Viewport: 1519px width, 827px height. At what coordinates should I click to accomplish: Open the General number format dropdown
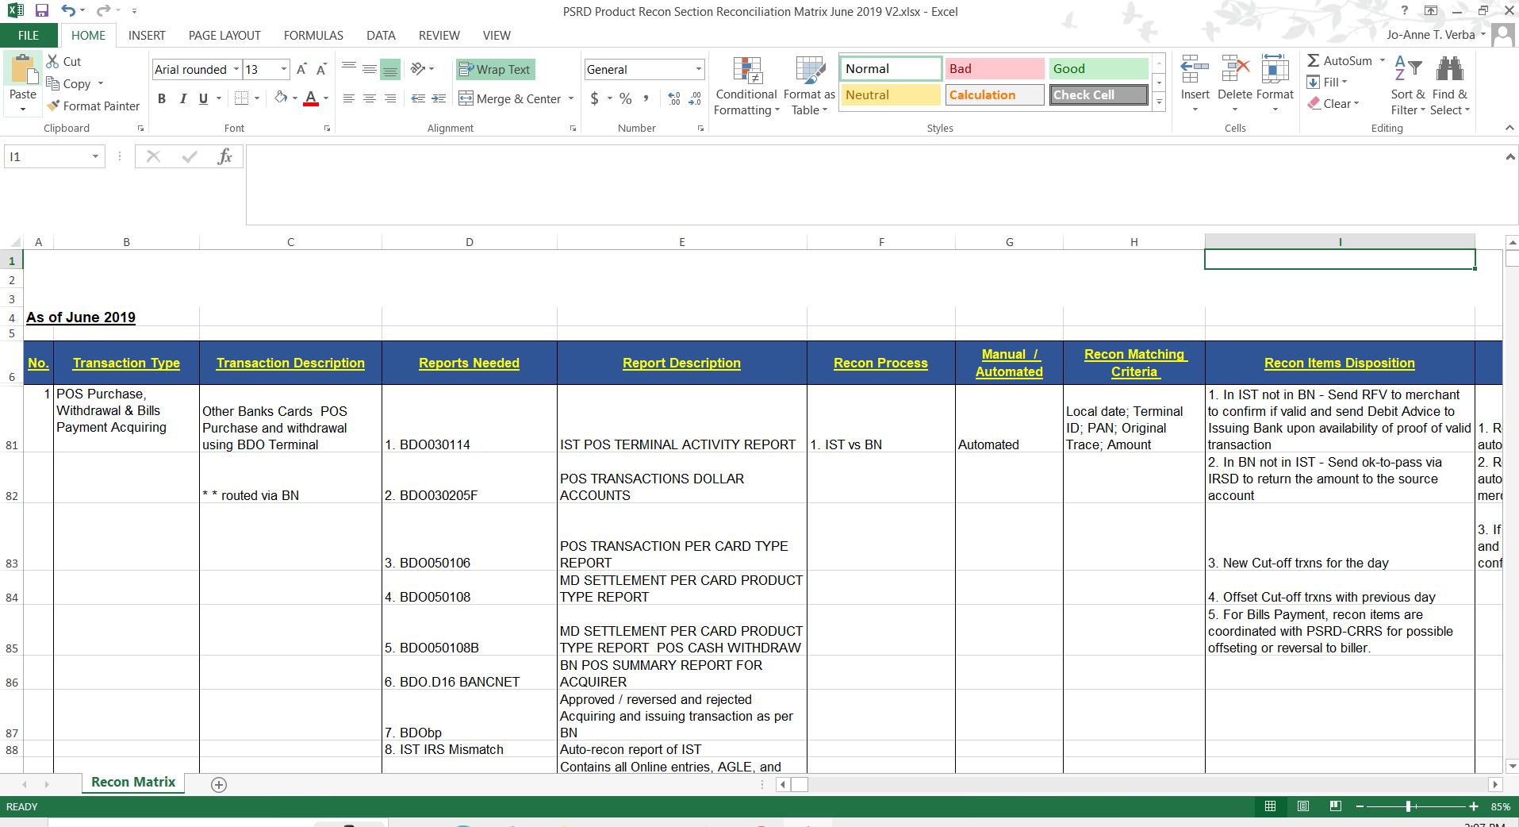[699, 69]
